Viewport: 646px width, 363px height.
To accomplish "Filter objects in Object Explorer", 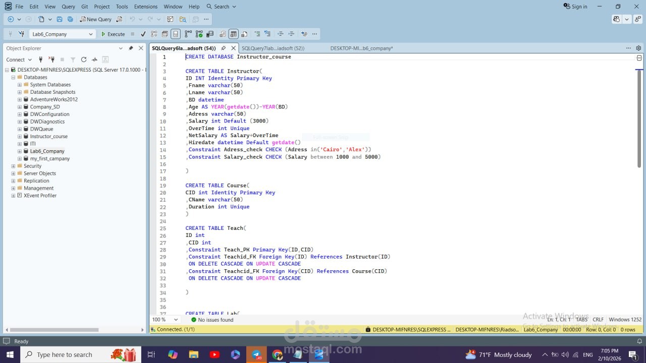I will tap(73, 59).
